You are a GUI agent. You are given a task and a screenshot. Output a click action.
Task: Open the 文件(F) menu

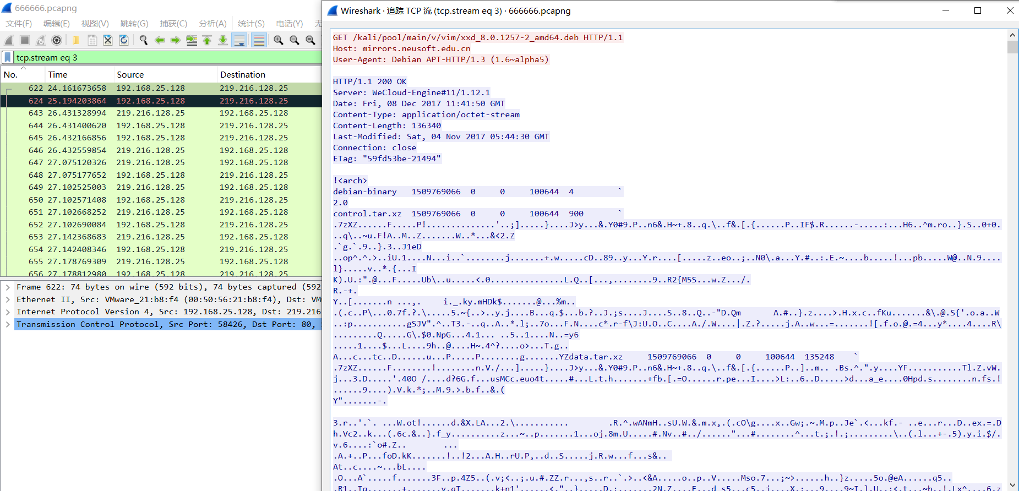click(19, 24)
